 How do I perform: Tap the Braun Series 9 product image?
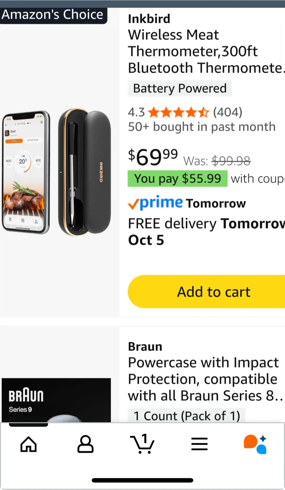coord(56,400)
